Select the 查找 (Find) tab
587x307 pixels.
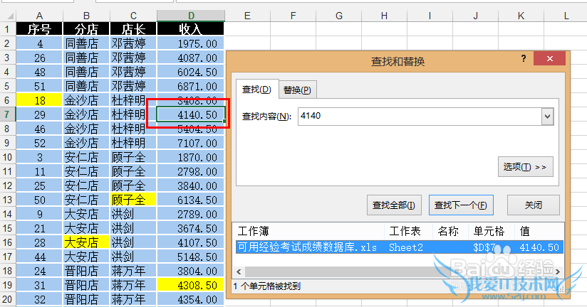[256, 90]
